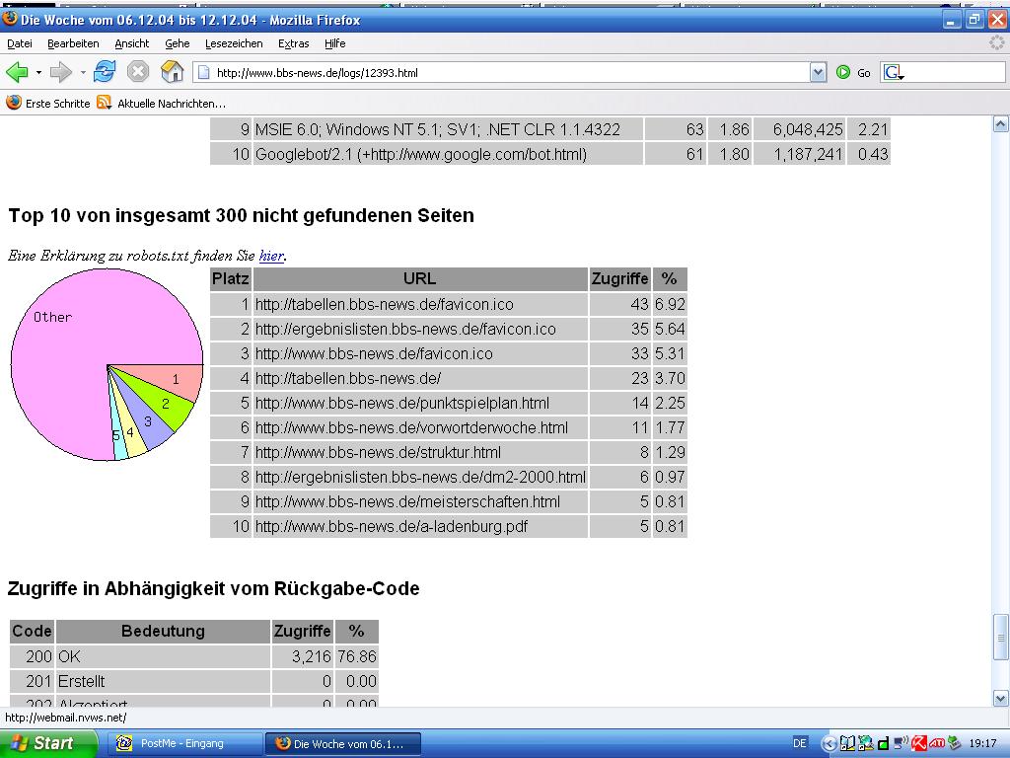Image resolution: width=1010 pixels, height=758 pixels.
Task: Open the address bar URL history dropdown
Action: 818,72
